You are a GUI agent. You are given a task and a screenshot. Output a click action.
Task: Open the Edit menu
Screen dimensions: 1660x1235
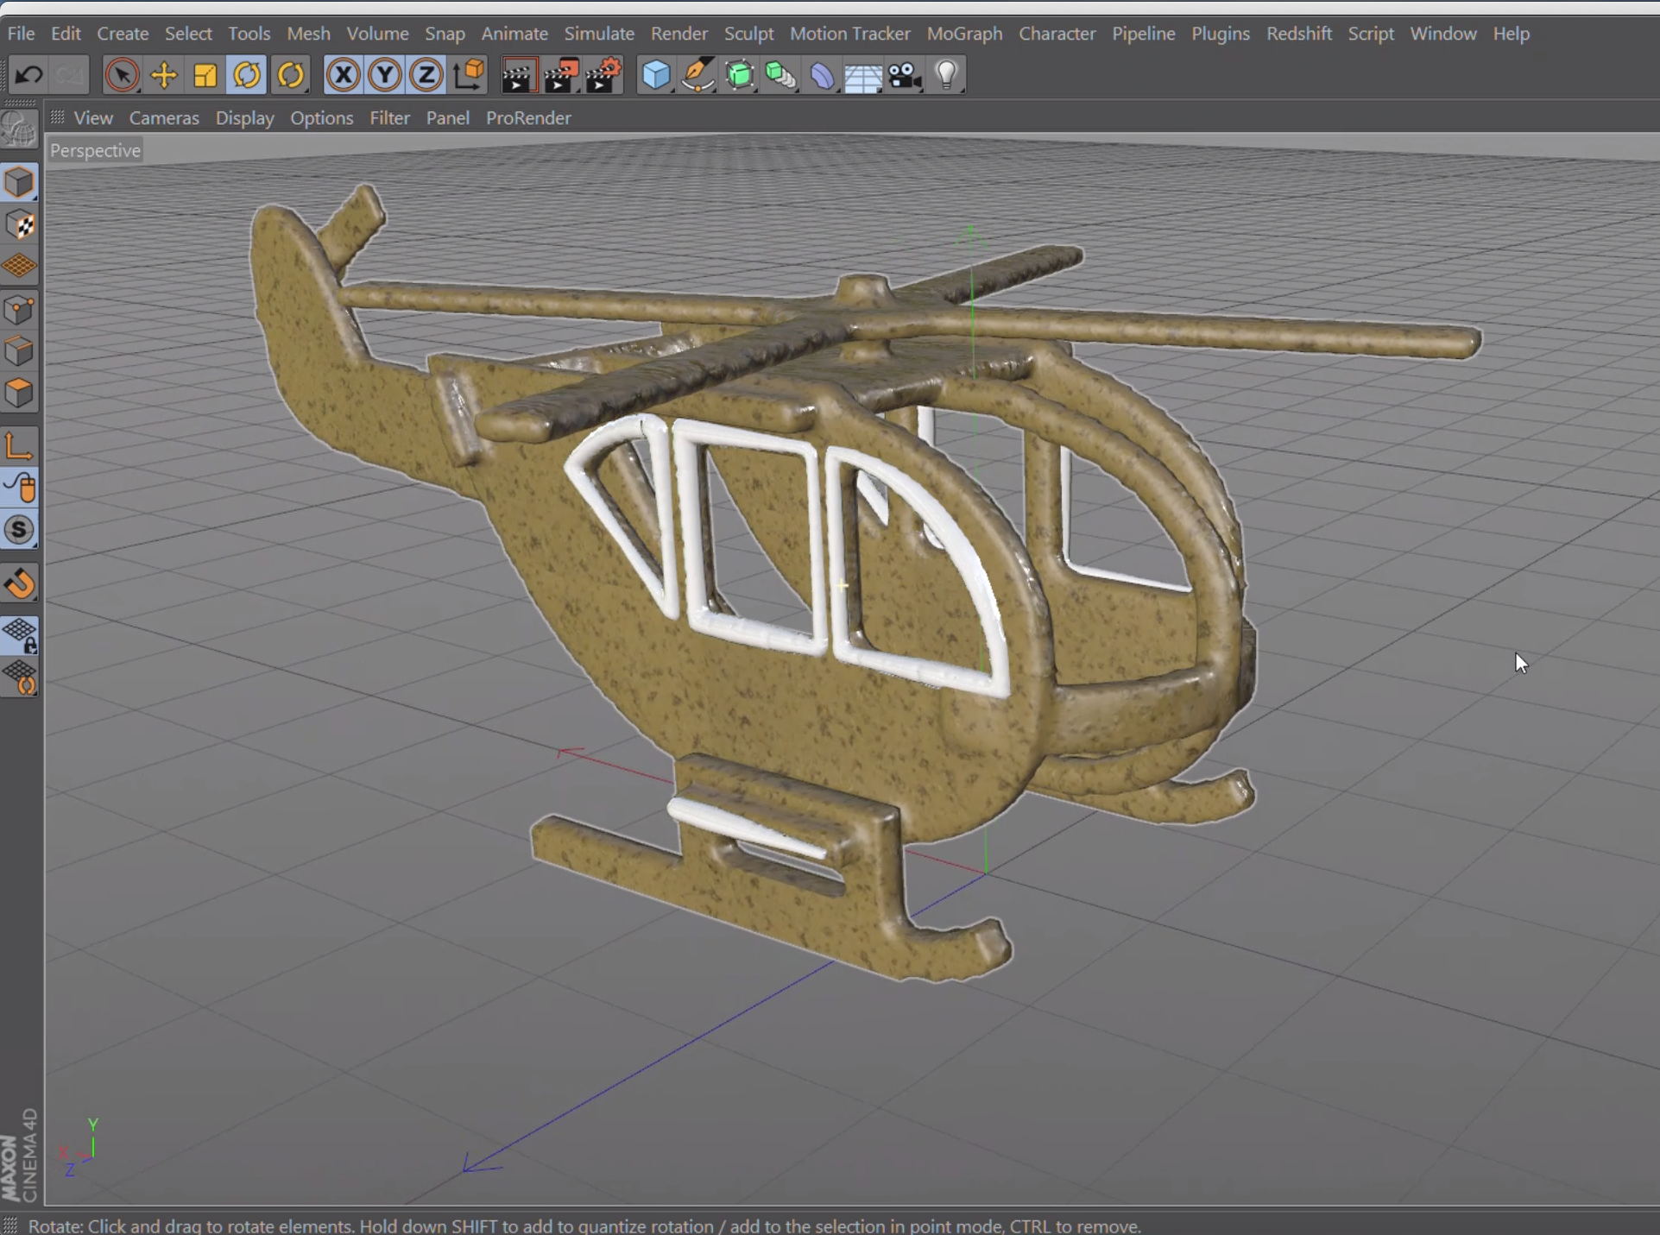point(66,34)
